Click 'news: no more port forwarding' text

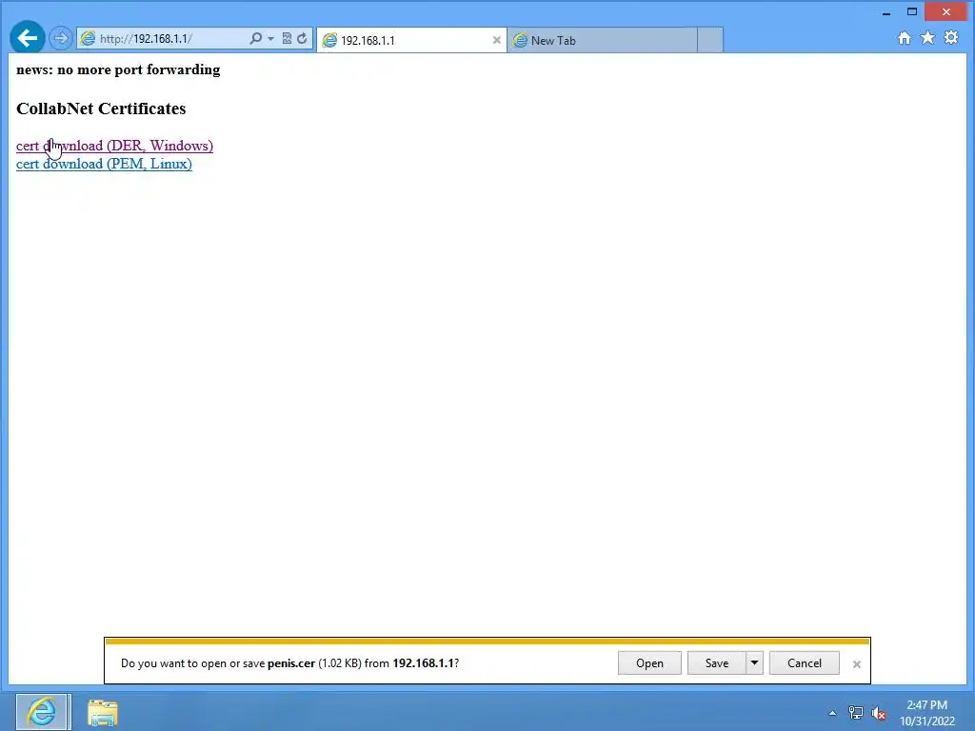click(x=118, y=69)
